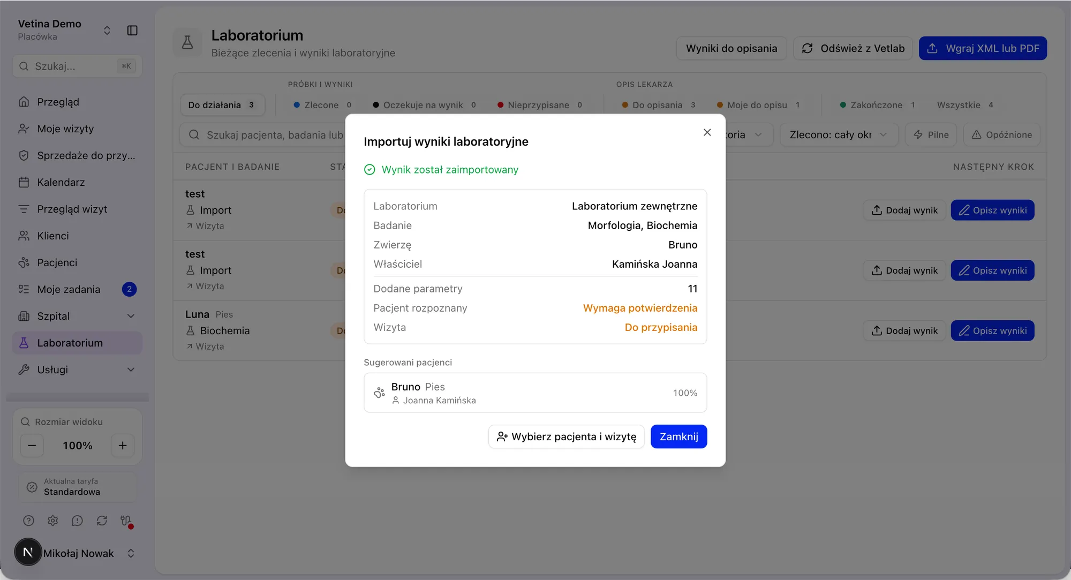Toggle the Pilne filter
1071x580 pixels.
931,134
